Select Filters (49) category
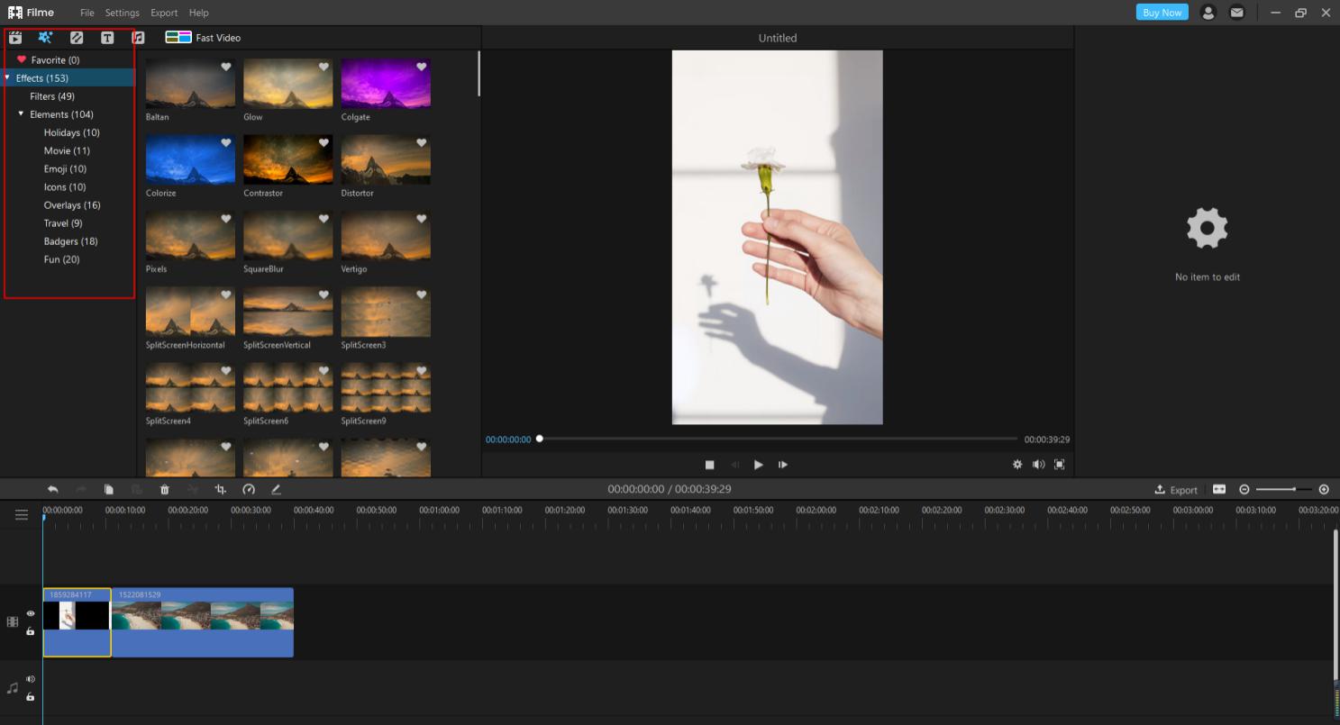This screenshot has height=725, width=1340. (x=52, y=96)
